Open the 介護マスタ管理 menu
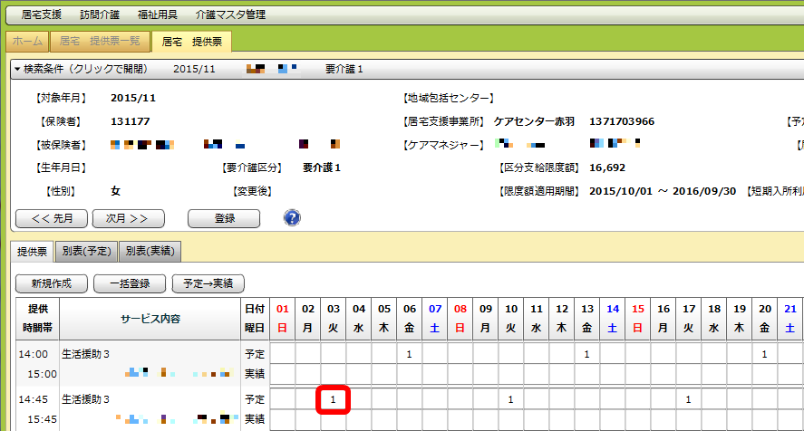Screen dimensions: 804x431 click(x=228, y=14)
